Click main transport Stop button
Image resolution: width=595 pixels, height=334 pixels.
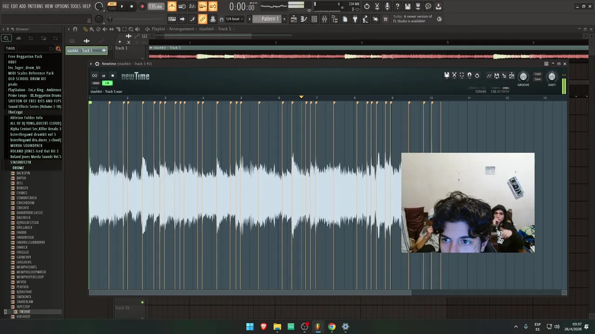pyautogui.click(x=132, y=6)
